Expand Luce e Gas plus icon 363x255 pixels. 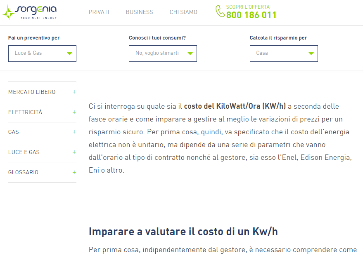[x=74, y=152]
